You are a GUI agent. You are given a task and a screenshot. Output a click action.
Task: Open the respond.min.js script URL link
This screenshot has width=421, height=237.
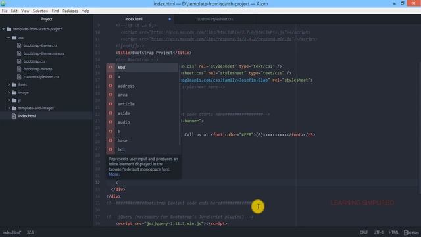click(x=221, y=39)
